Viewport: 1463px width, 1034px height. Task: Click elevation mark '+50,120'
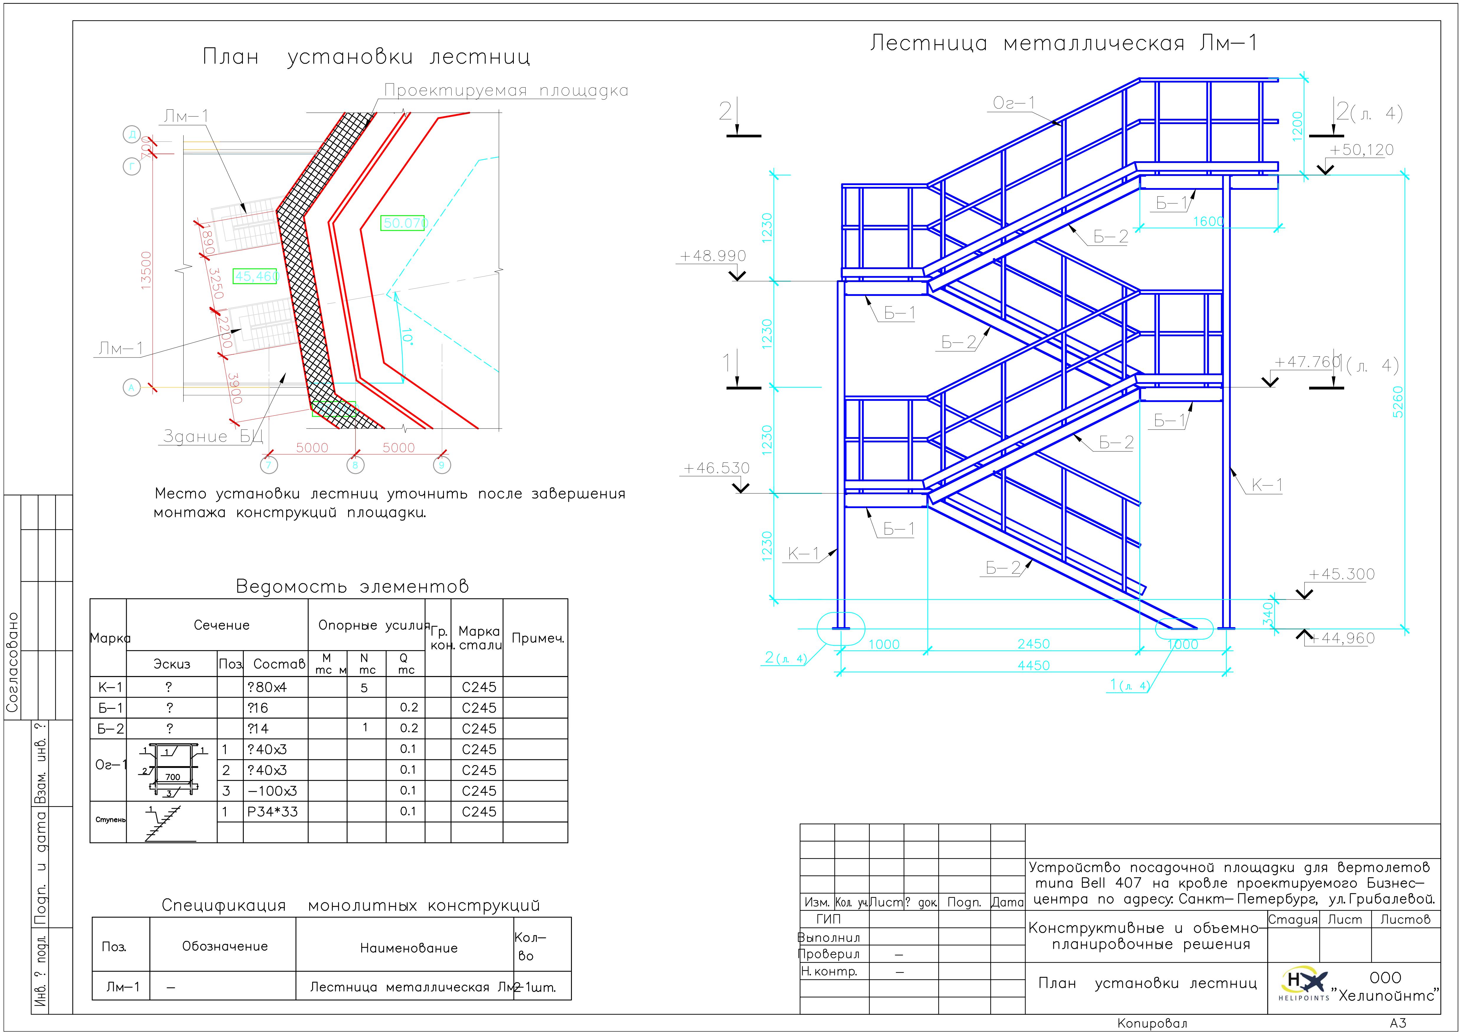coord(1362,150)
